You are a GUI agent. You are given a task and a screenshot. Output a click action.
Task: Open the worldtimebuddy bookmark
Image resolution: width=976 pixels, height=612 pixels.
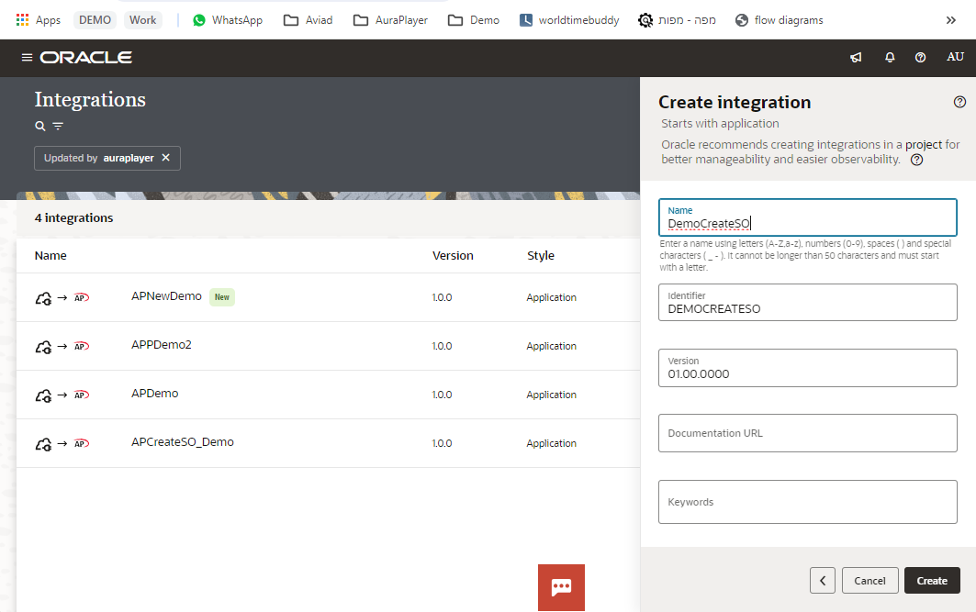click(x=569, y=20)
